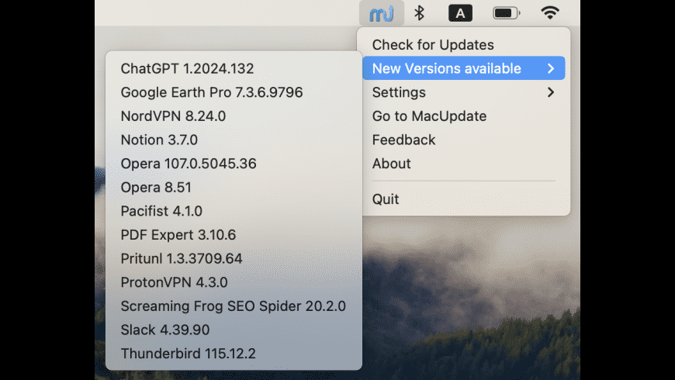Choose Google Earth Pro 7.3.6.9796
Screen dimensions: 675x380
tap(234, 92)
